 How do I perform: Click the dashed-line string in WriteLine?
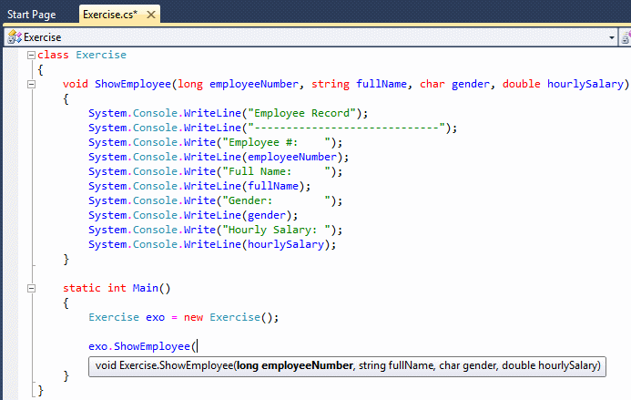[347, 128]
